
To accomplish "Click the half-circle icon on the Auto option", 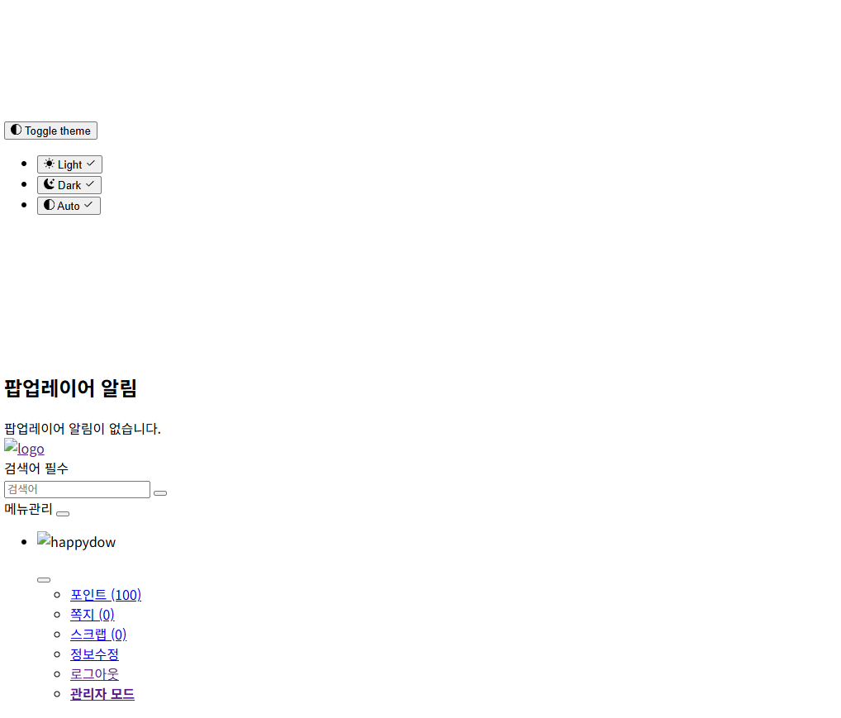I will pyautogui.click(x=50, y=205).
